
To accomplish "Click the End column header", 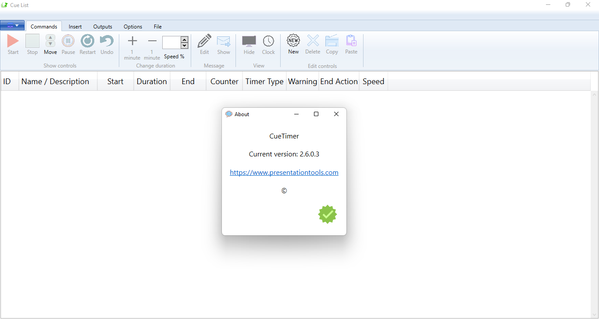I will 188,82.
